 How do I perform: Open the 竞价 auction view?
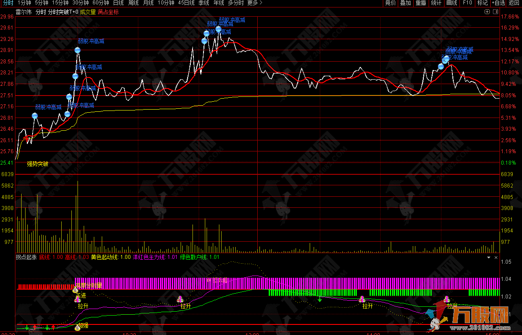(390, 3)
